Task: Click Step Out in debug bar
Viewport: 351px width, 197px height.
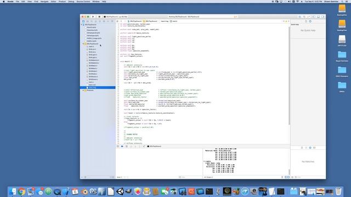Action: tap(139, 146)
